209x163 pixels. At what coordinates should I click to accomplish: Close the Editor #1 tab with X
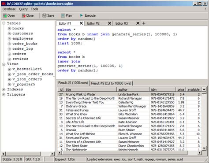point(81,23)
